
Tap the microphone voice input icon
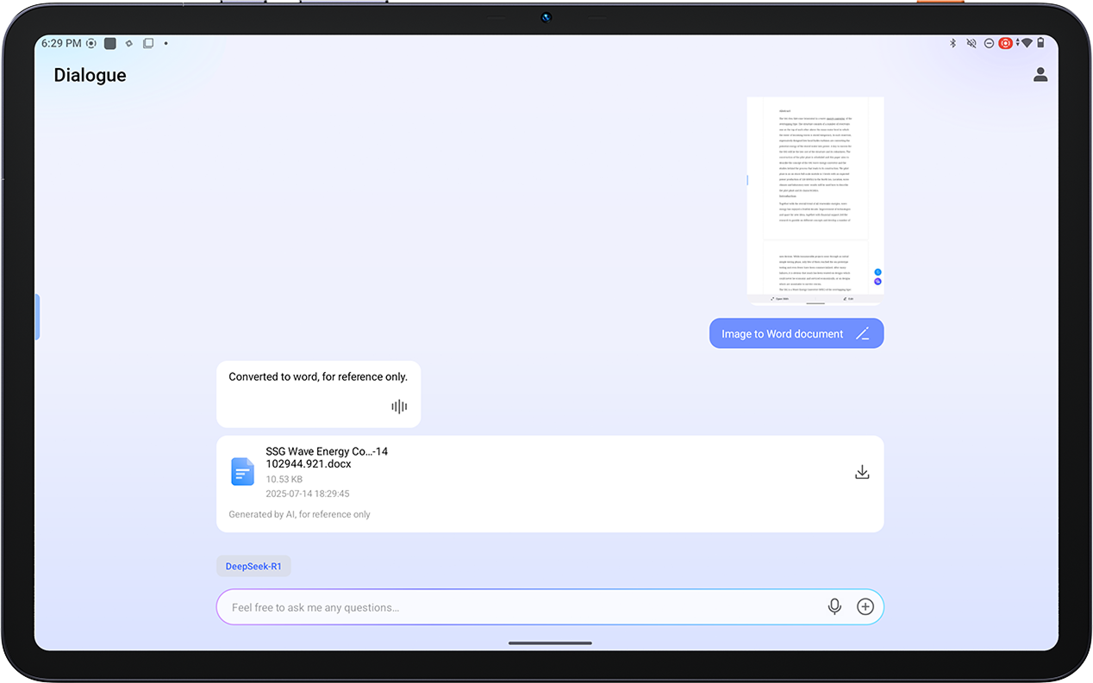point(834,607)
